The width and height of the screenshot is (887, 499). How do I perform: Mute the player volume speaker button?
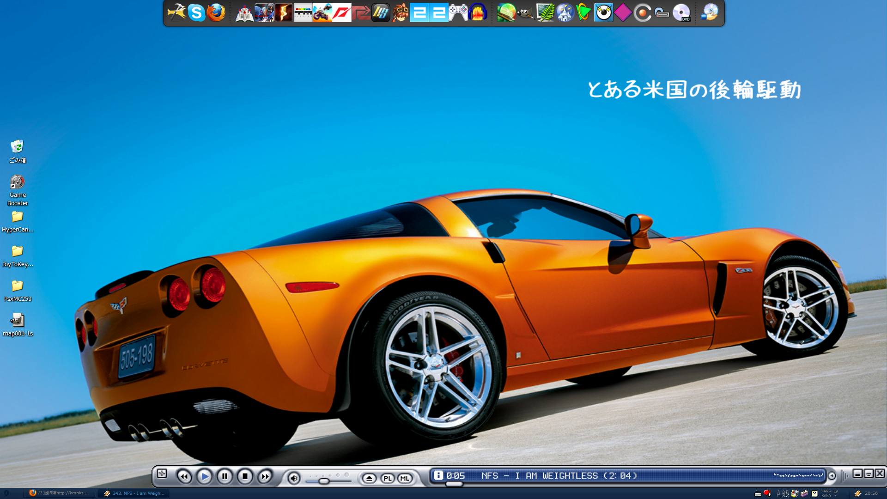pyautogui.click(x=294, y=478)
